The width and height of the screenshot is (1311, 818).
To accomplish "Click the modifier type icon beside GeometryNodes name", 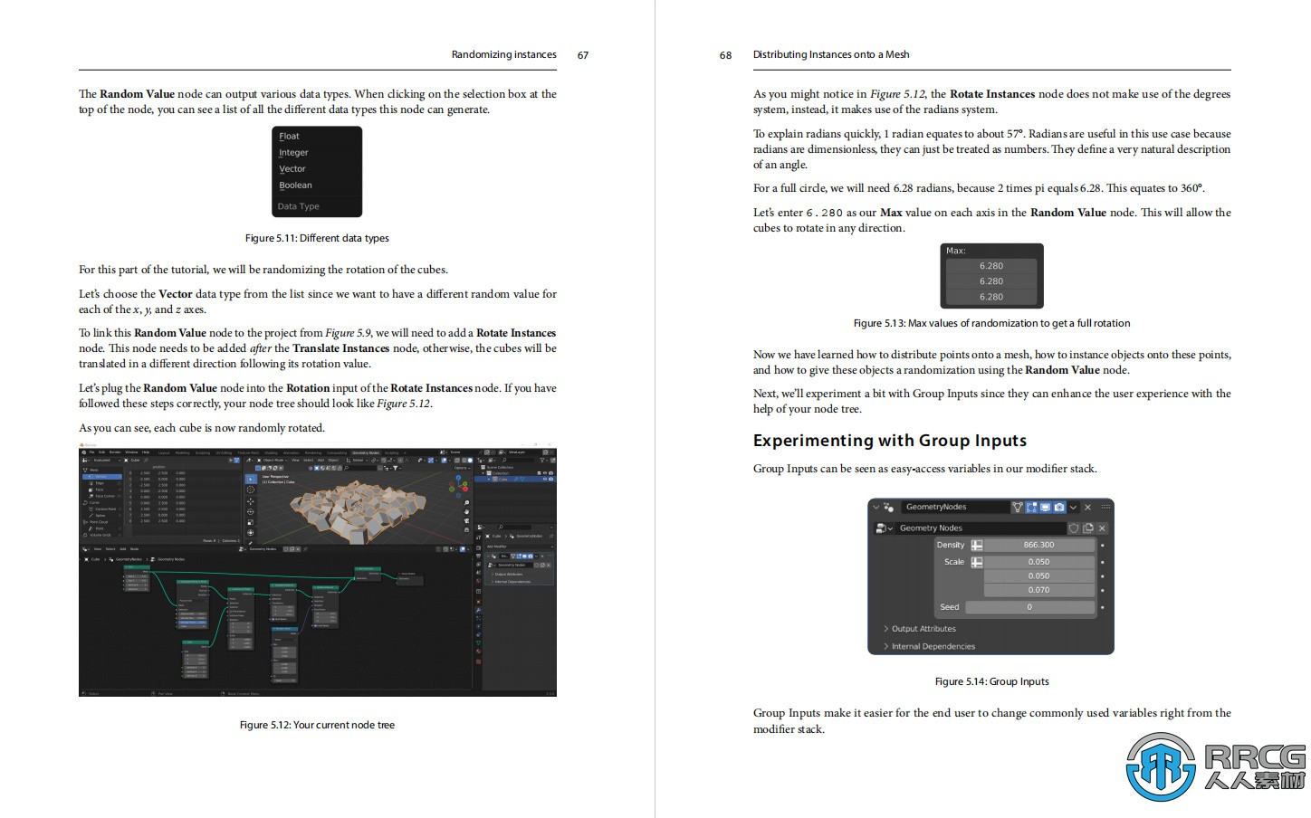I will [x=889, y=507].
